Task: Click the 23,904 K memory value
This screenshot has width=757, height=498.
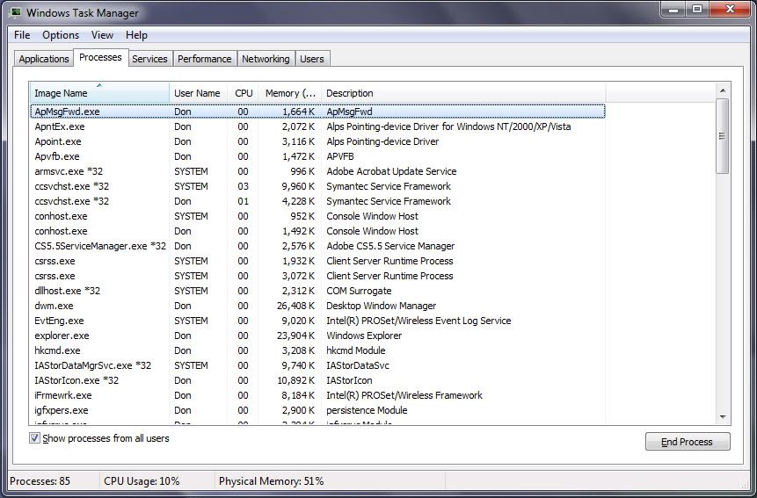Action: pyautogui.click(x=296, y=336)
